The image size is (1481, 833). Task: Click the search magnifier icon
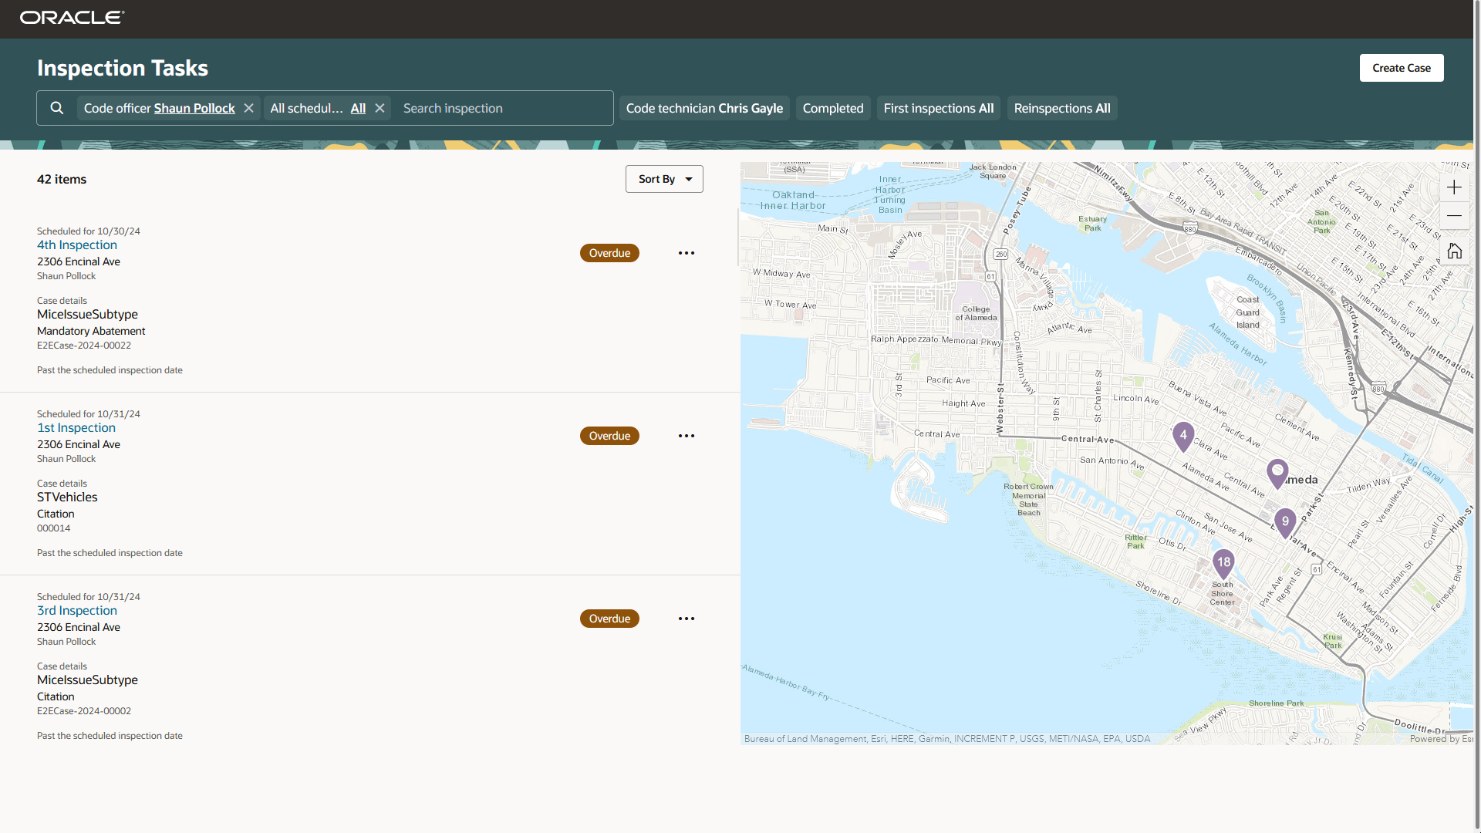pos(56,108)
